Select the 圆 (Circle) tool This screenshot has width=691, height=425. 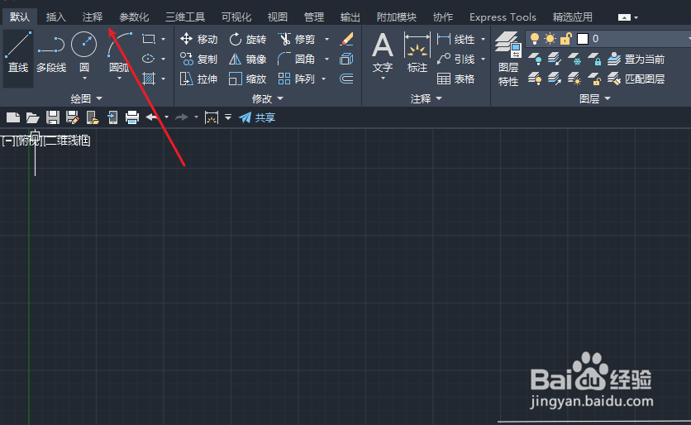point(83,52)
